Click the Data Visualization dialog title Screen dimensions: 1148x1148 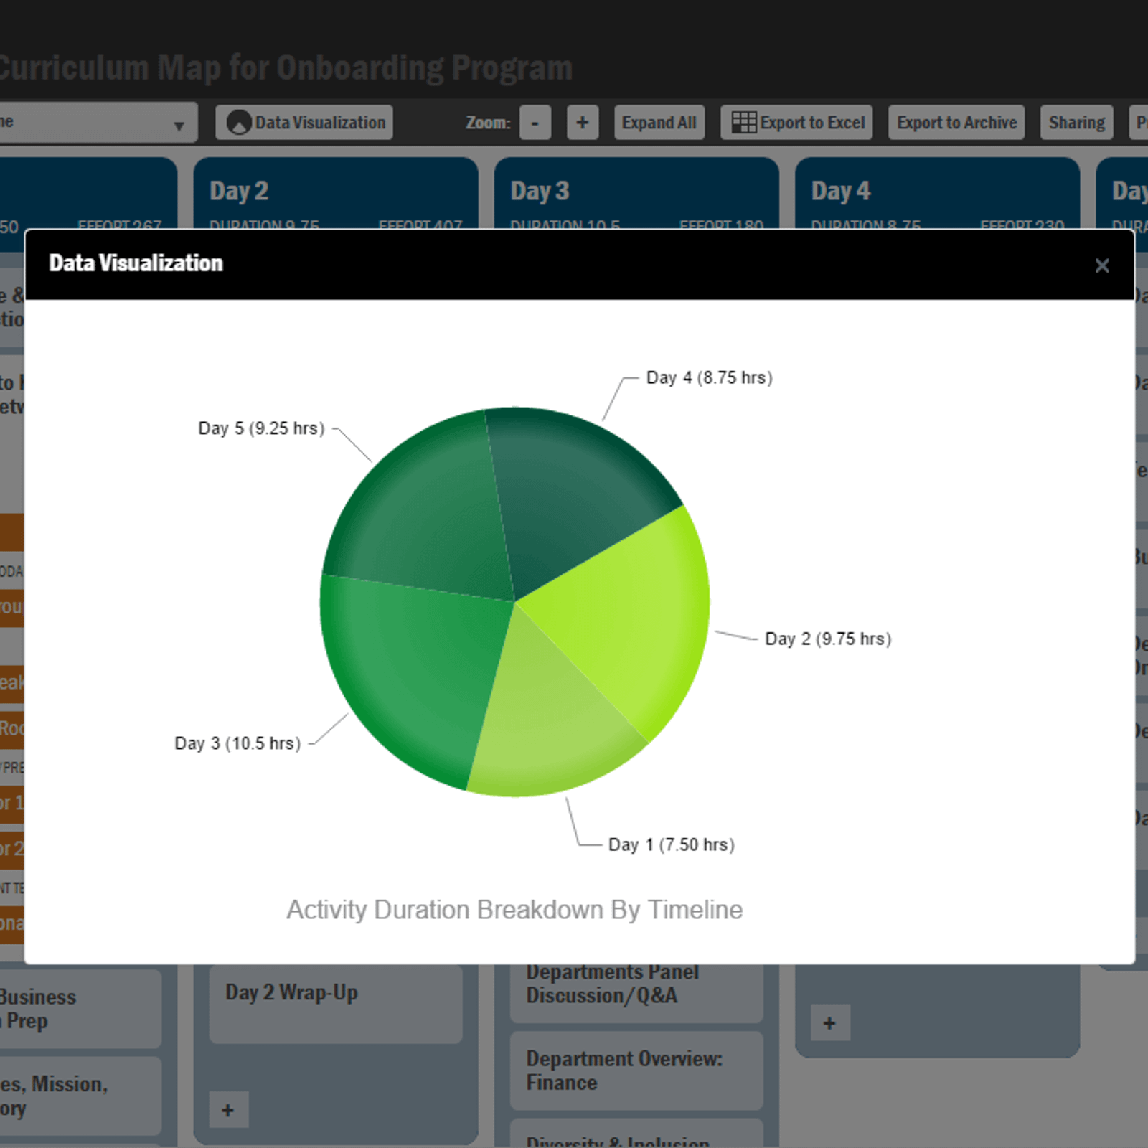tap(136, 263)
